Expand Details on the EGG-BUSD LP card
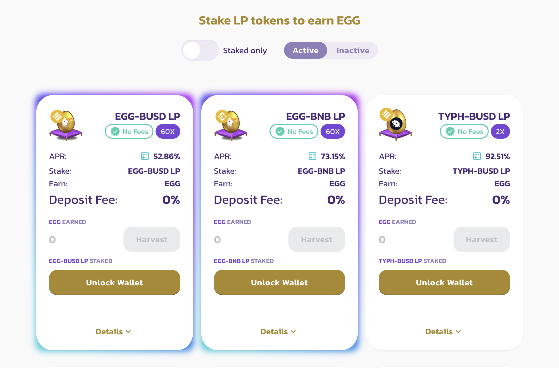The image size is (559, 368). (x=113, y=331)
